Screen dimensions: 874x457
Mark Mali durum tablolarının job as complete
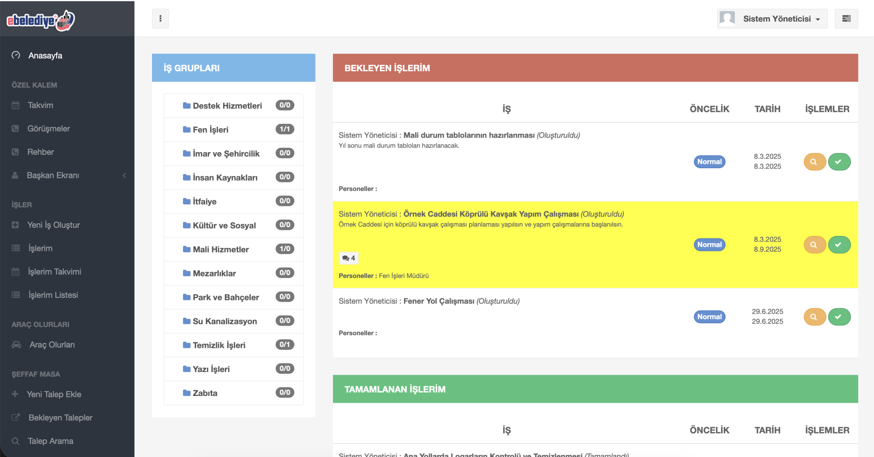pyautogui.click(x=839, y=162)
